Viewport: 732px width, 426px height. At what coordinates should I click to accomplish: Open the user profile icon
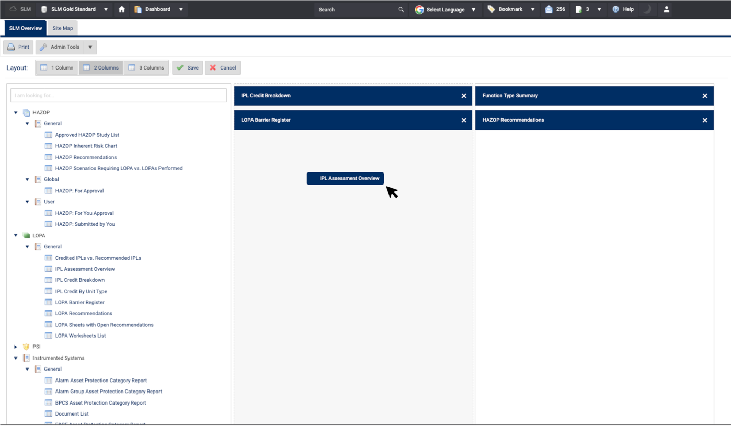666,9
